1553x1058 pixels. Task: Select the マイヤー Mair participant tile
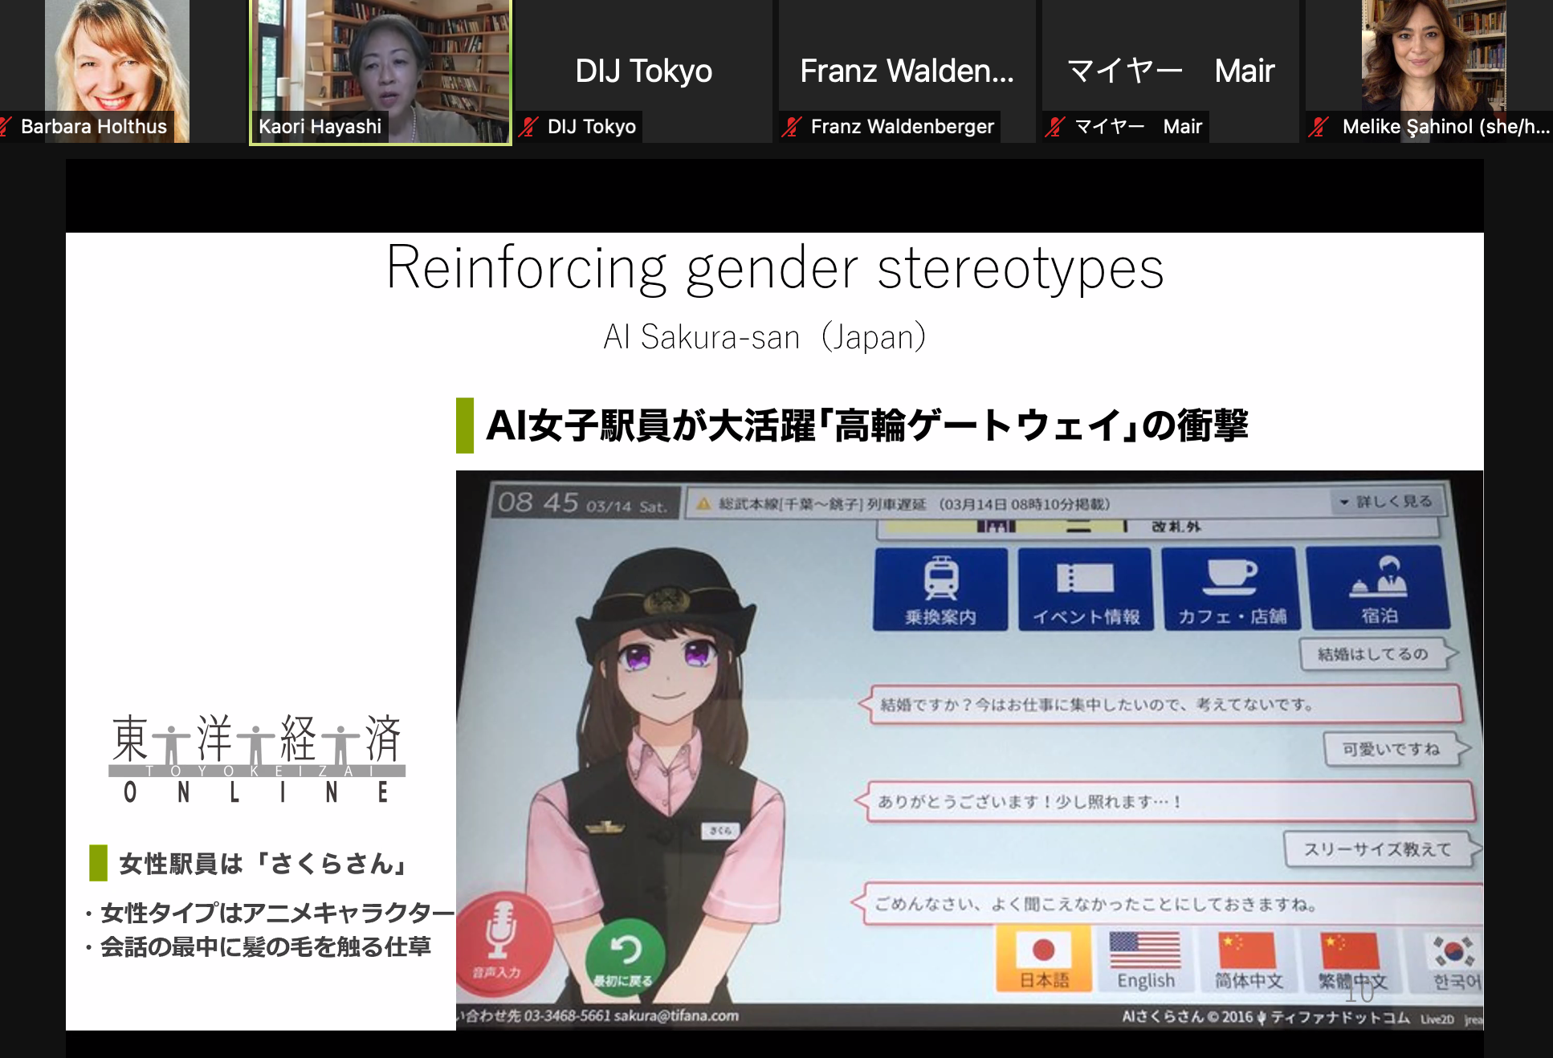[x=1171, y=71]
